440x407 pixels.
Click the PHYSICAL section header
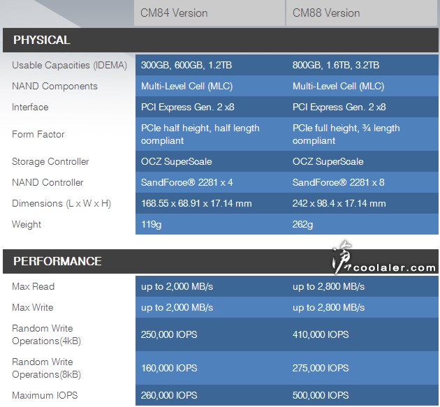coord(220,40)
